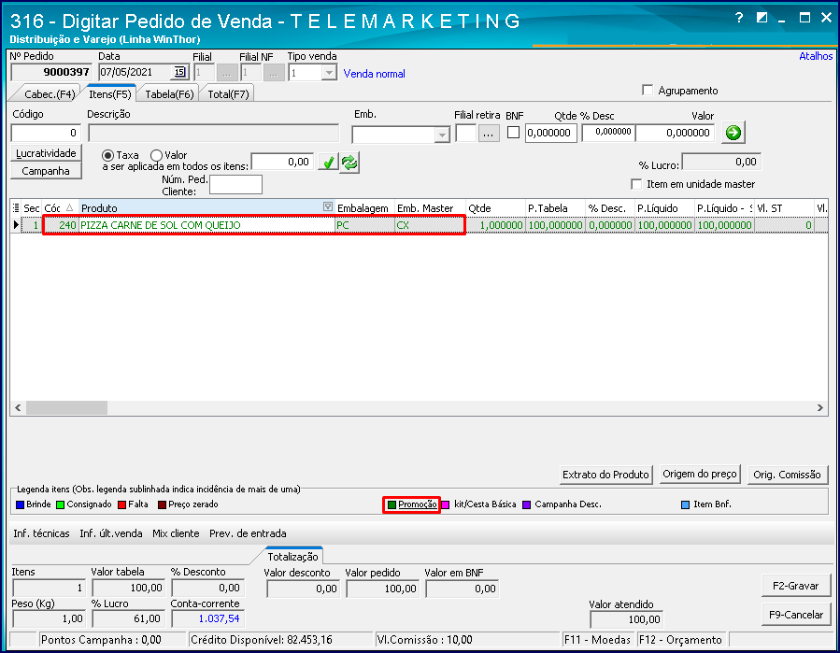
Task: Open the Atalhos link
Action: point(816,56)
